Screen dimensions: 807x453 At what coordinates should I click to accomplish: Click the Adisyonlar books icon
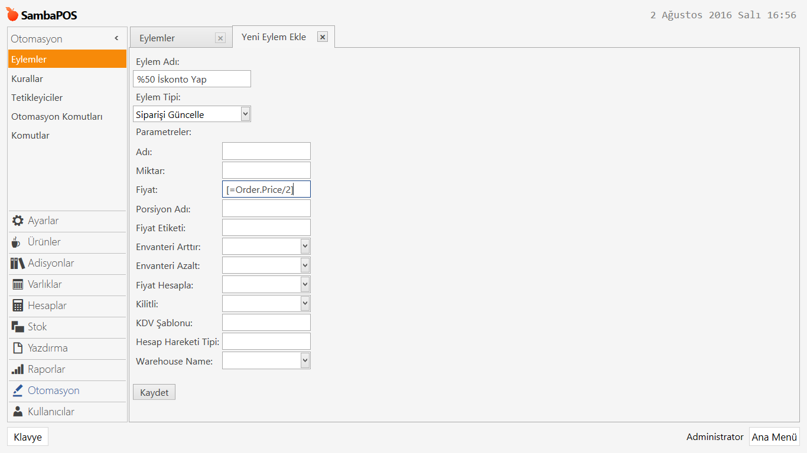18,263
